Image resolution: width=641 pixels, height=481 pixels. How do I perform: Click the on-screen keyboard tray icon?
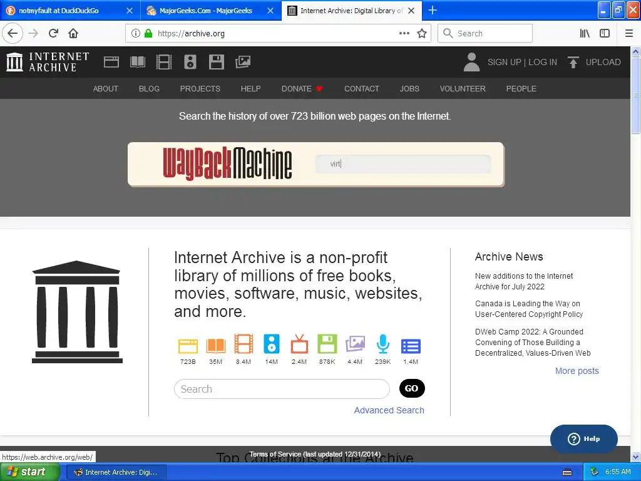pos(567,472)
